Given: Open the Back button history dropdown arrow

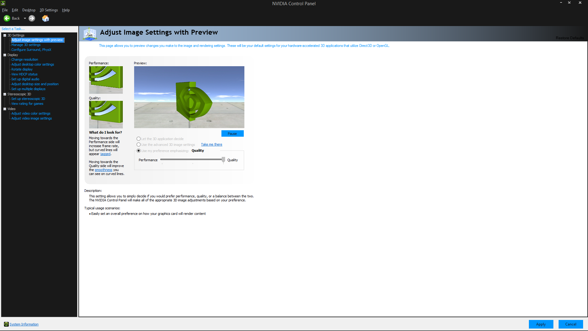Looking at the screenshot, I should (25, 18).
